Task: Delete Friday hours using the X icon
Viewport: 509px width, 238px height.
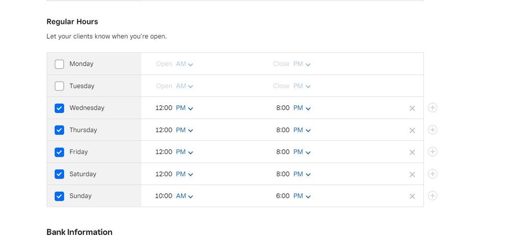Action: point(412,152)
